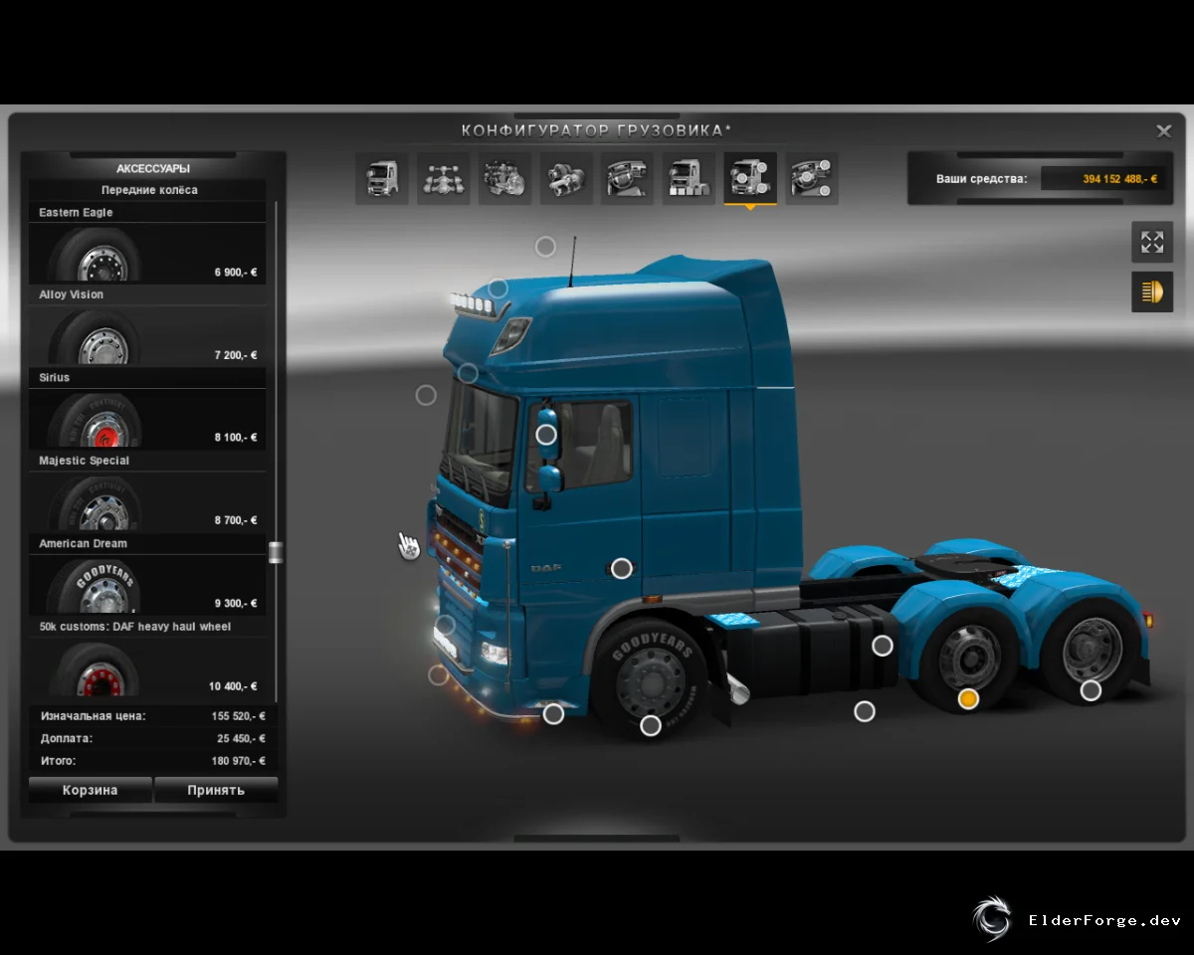
Task: Click the Итого total 180 970 €
Action: point(238,761)
